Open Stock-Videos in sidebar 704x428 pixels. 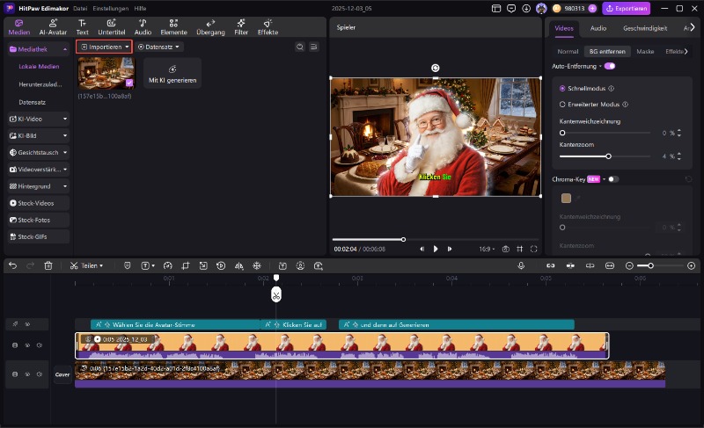point(39,203)
